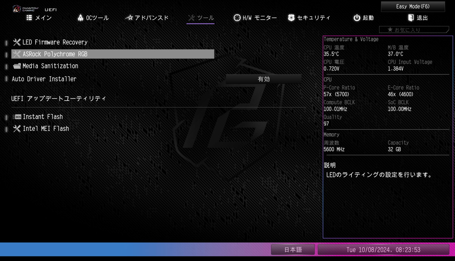
Task: Open the 起動 boot tab
Action: (x=364, y=18)
